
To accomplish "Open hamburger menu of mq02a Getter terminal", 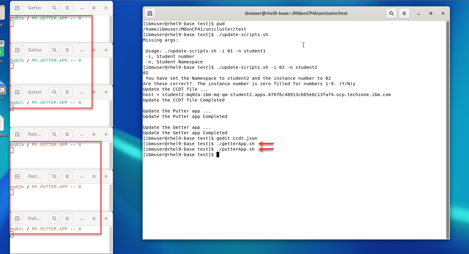I will [67, 8].
